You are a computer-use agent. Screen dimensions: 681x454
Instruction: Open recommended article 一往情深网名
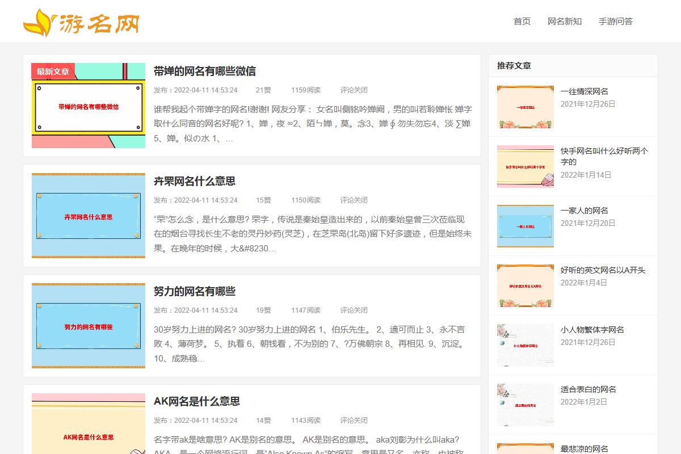pyautogui.click(x=585, y=91)
